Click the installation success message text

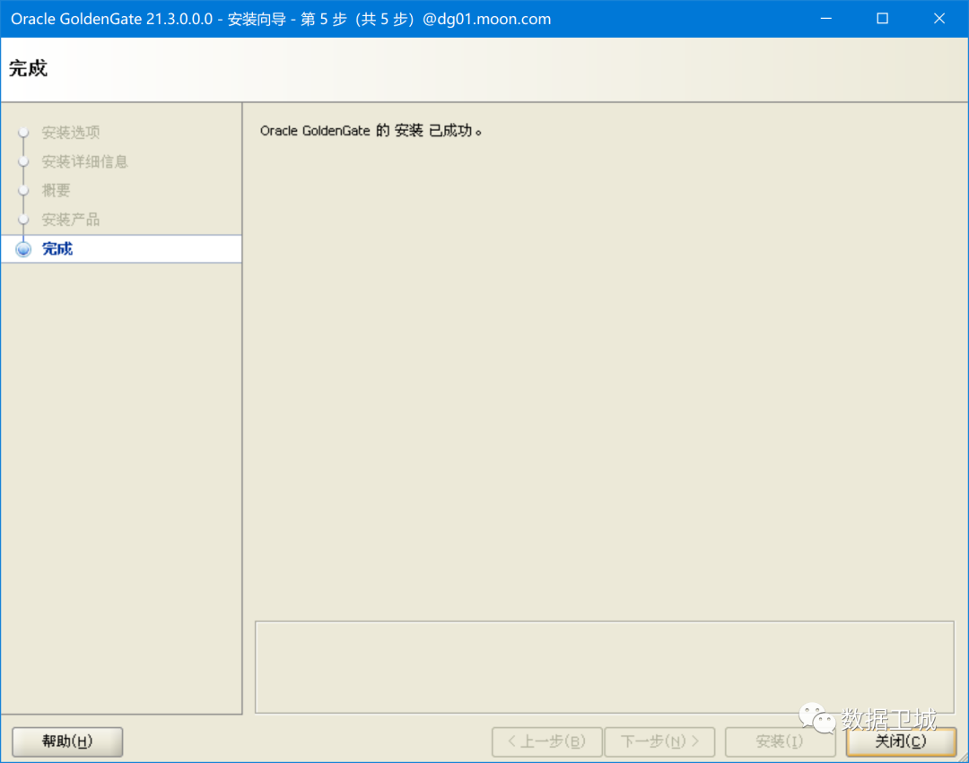point(371,130)
